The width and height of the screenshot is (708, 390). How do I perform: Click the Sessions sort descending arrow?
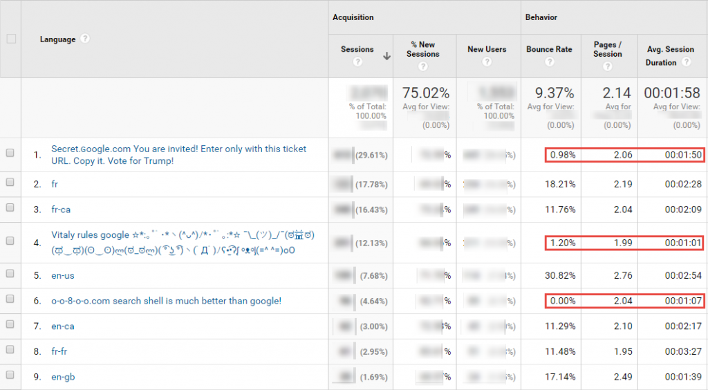click(386, 57)
